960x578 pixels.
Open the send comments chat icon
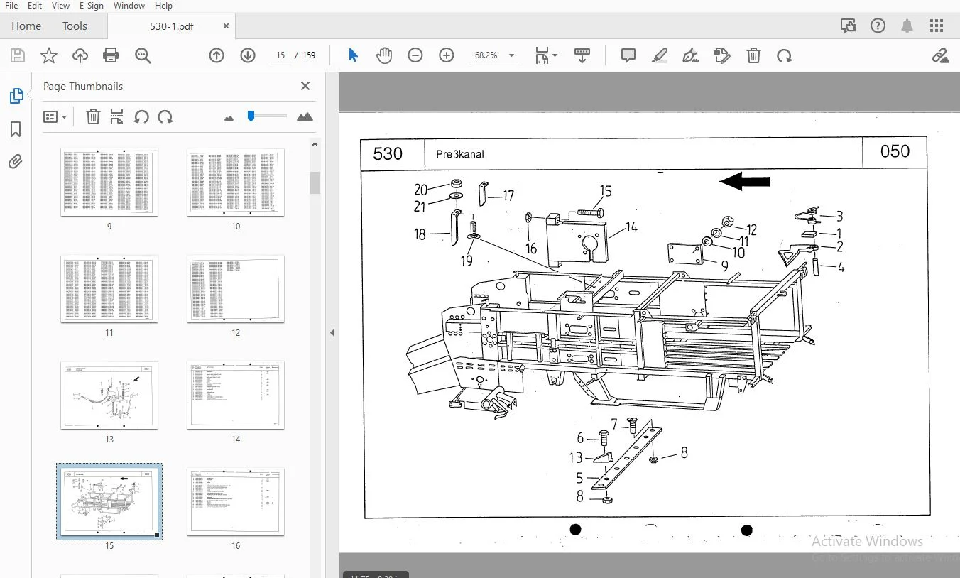(848, 26)
